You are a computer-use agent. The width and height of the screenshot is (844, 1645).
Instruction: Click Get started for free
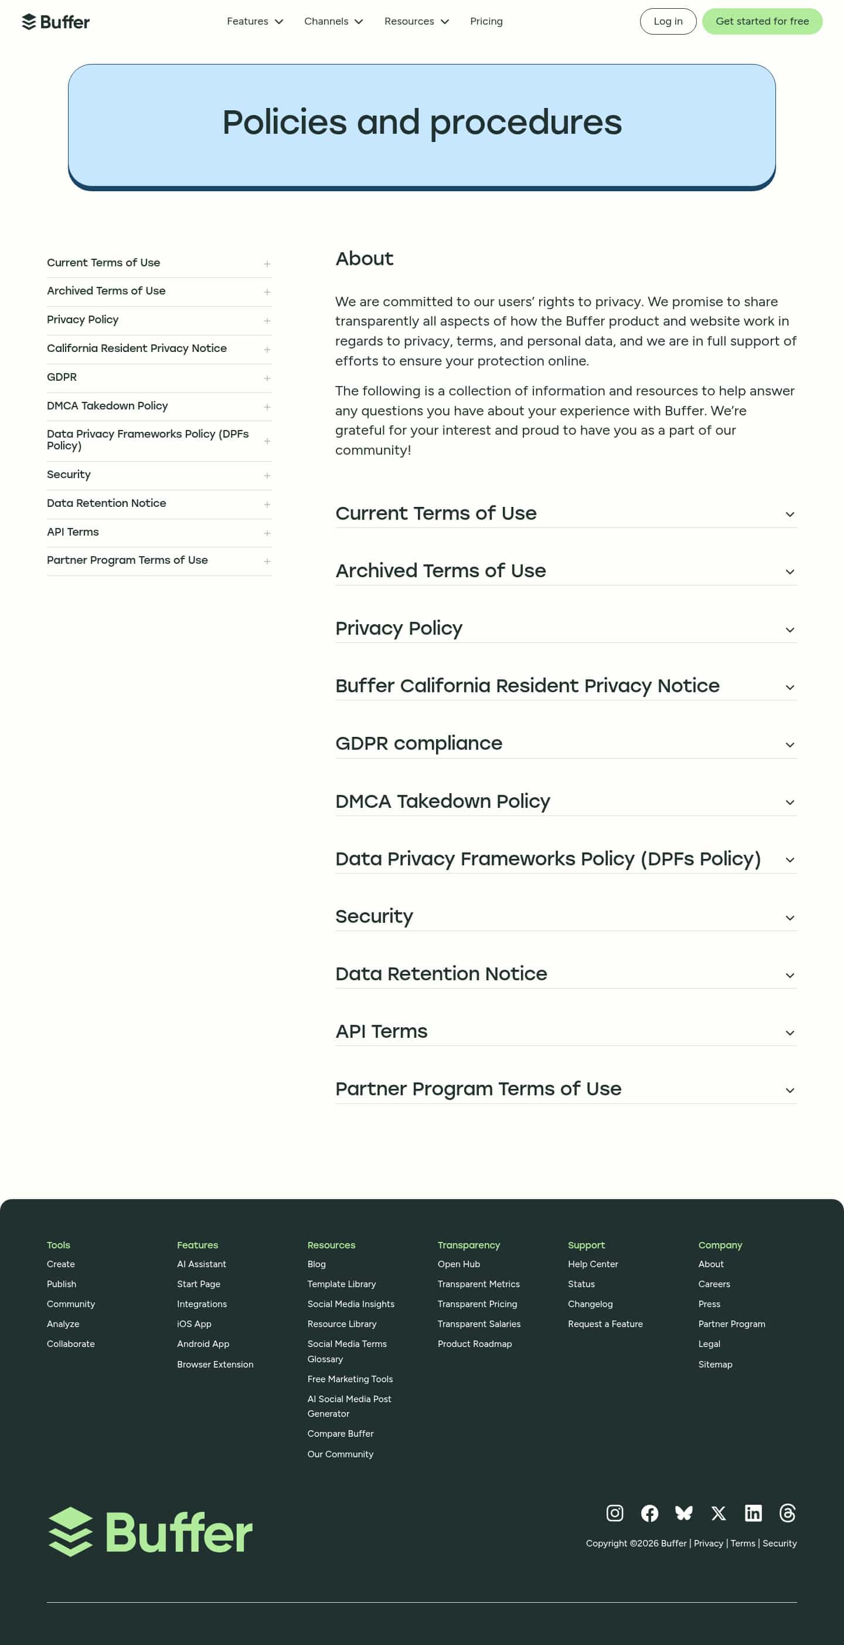click(x=762, y=21)
